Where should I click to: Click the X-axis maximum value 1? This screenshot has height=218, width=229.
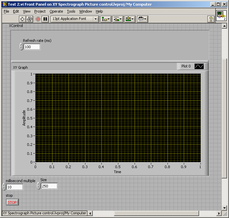click(200, 167)
